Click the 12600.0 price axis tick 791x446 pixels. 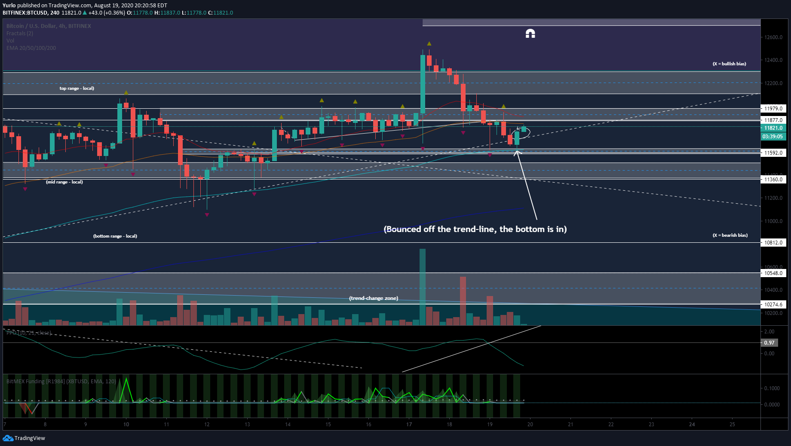[773, 37]
